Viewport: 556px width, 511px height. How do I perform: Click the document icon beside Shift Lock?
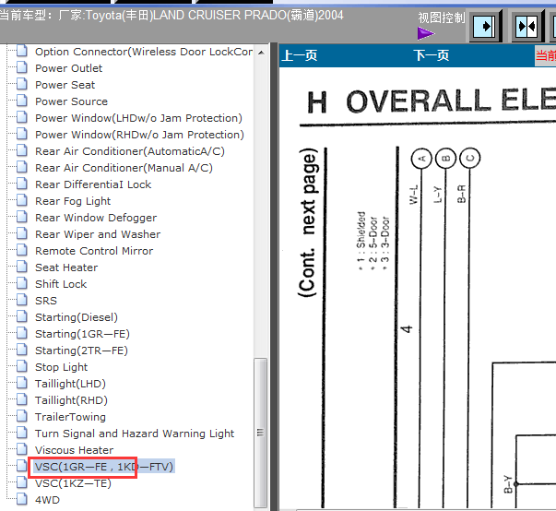(22, 284)
